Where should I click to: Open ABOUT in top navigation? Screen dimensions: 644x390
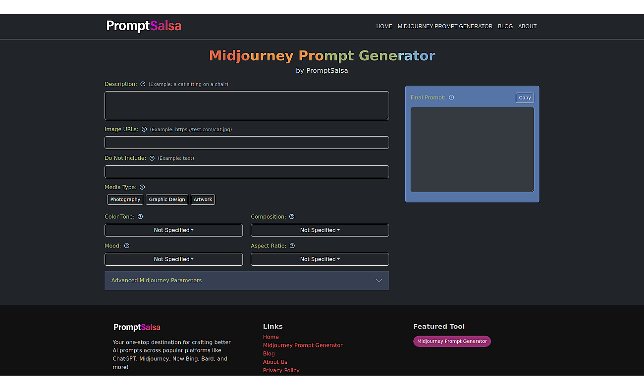coord(527,26)
